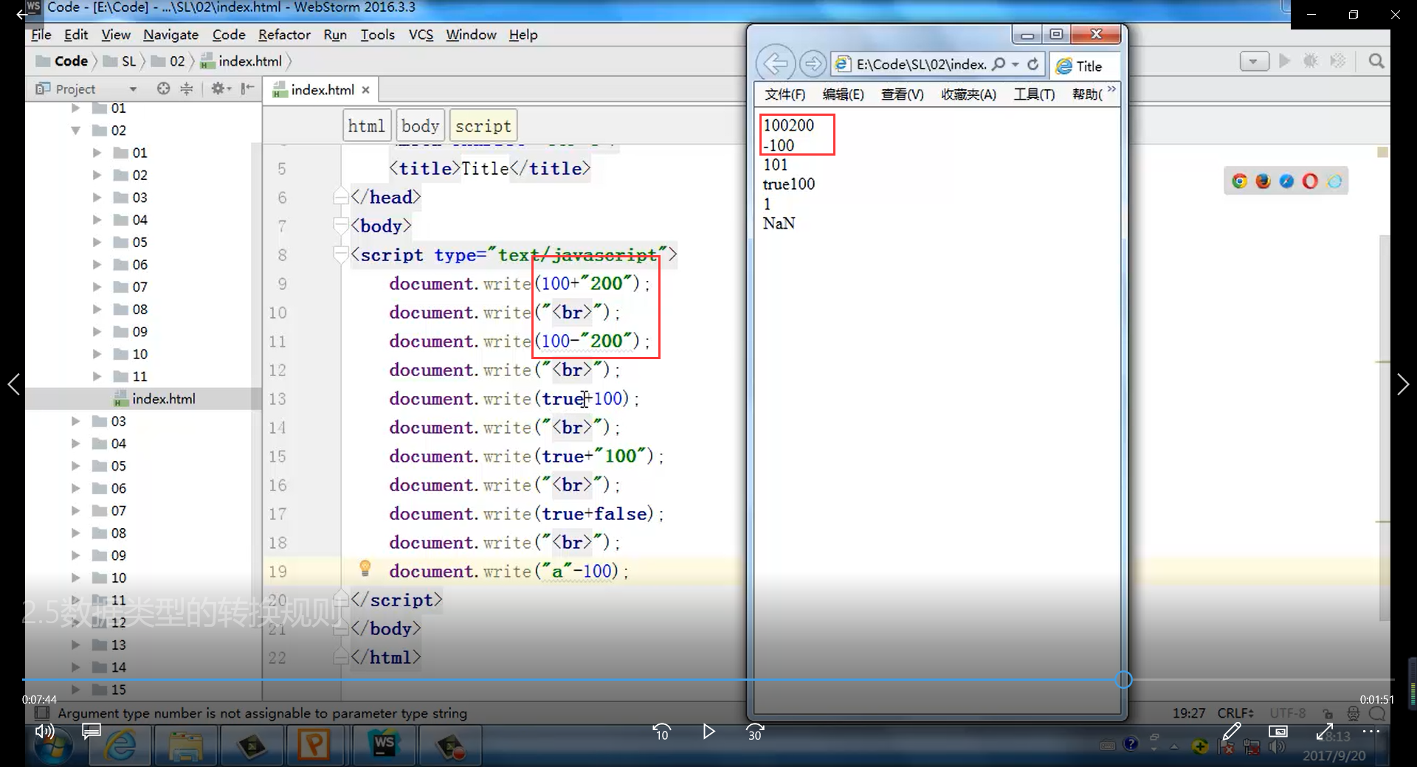The width and height of the screenshot is (1417, 767).
Task: Click the intention light bulb on line 19
Action: click(365, 568)
